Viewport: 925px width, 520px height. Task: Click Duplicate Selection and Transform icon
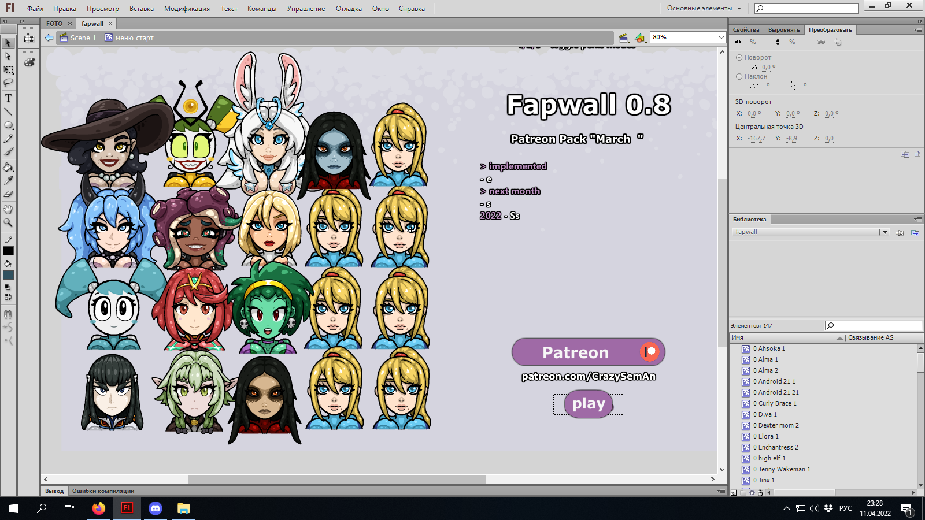pos(905,154)
